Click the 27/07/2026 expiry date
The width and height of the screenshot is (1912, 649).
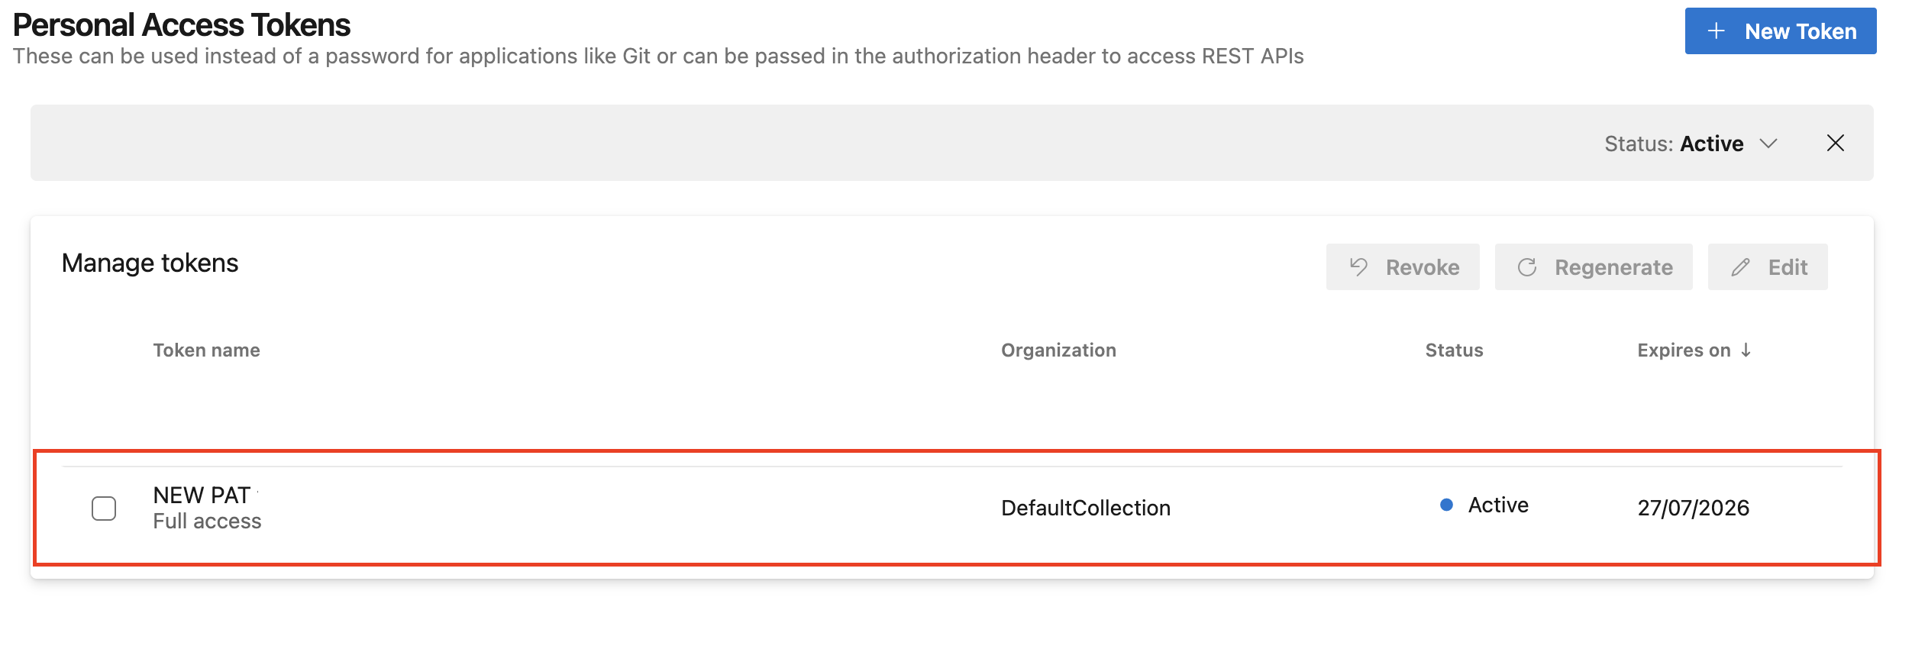(x=1693, y=508)
